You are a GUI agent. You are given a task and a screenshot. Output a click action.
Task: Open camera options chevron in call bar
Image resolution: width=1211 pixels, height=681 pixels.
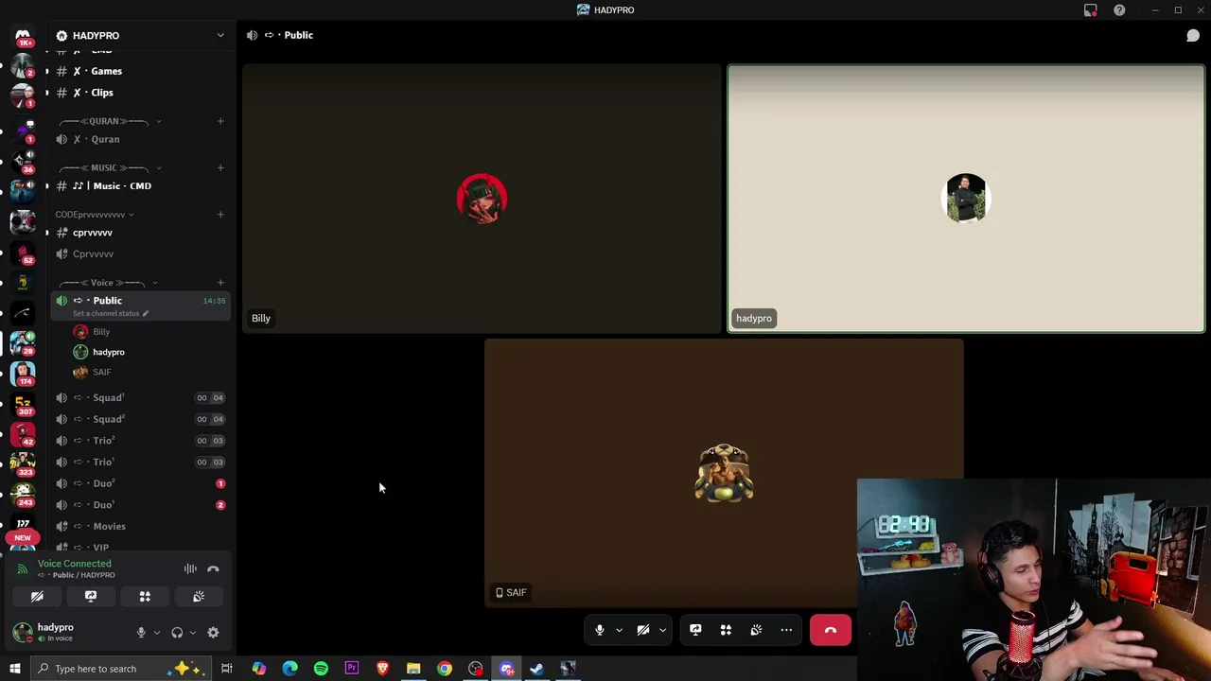pyautogui.click(x=662, y=630)
